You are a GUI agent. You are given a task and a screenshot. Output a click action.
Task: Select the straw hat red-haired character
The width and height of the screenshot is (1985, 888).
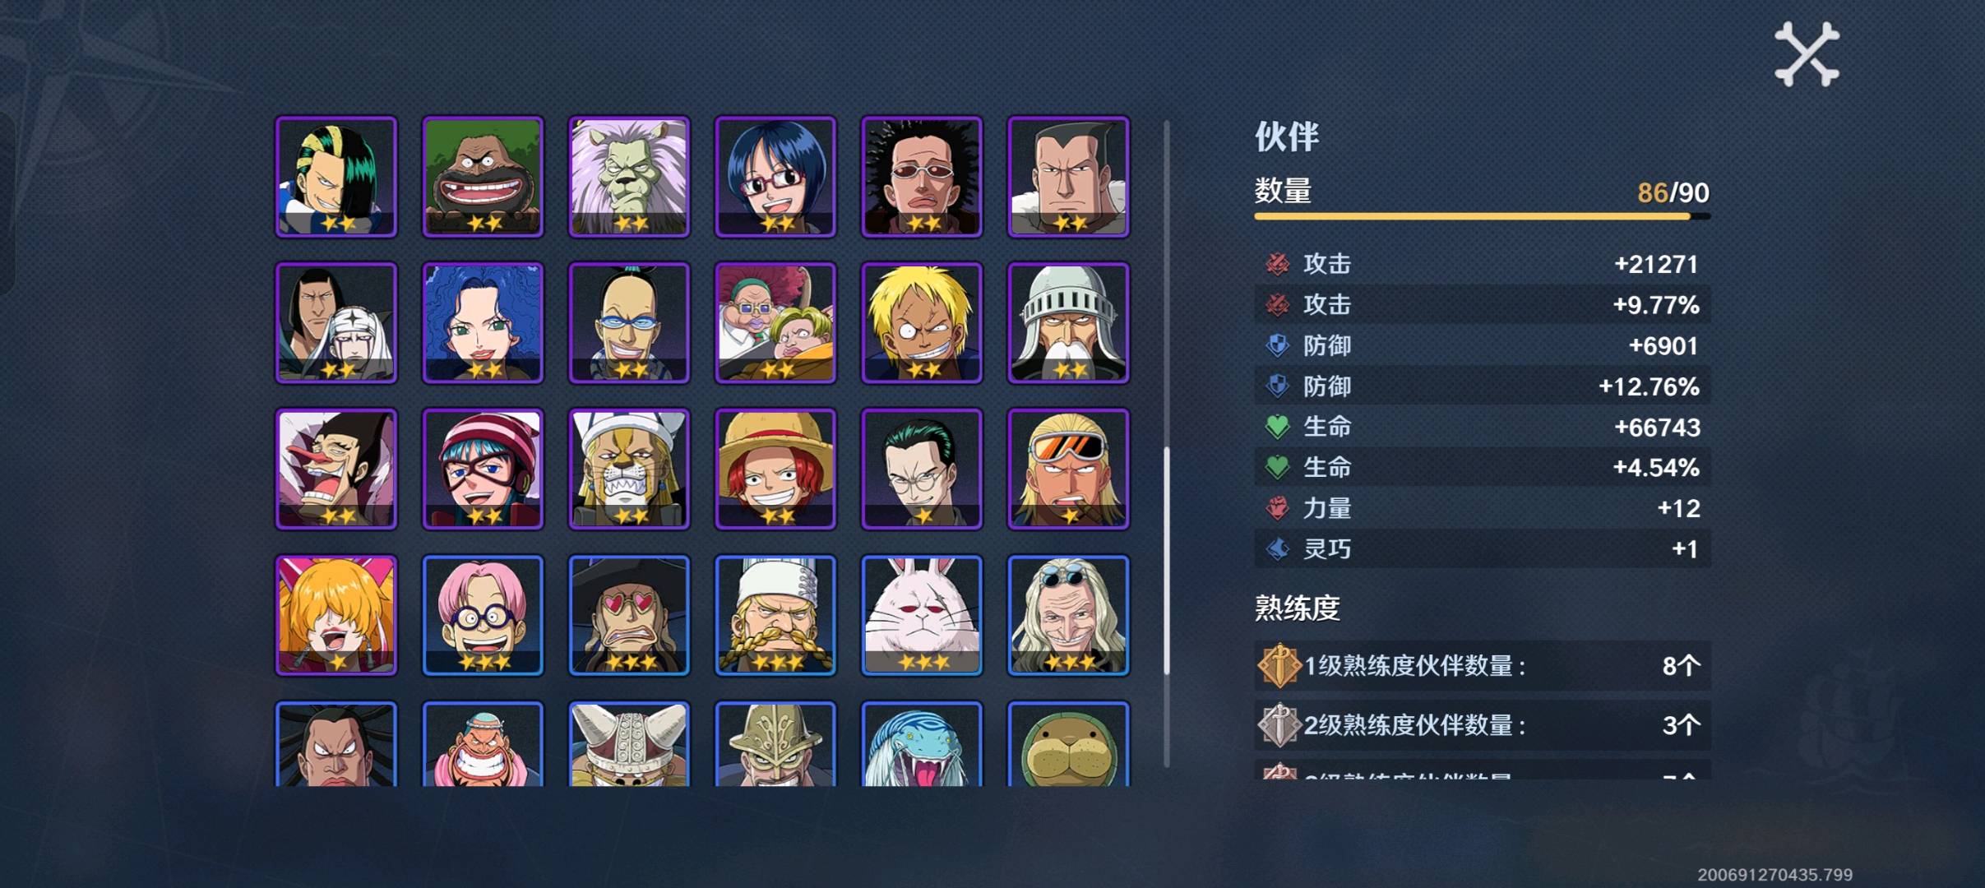[x=775, y=469]
